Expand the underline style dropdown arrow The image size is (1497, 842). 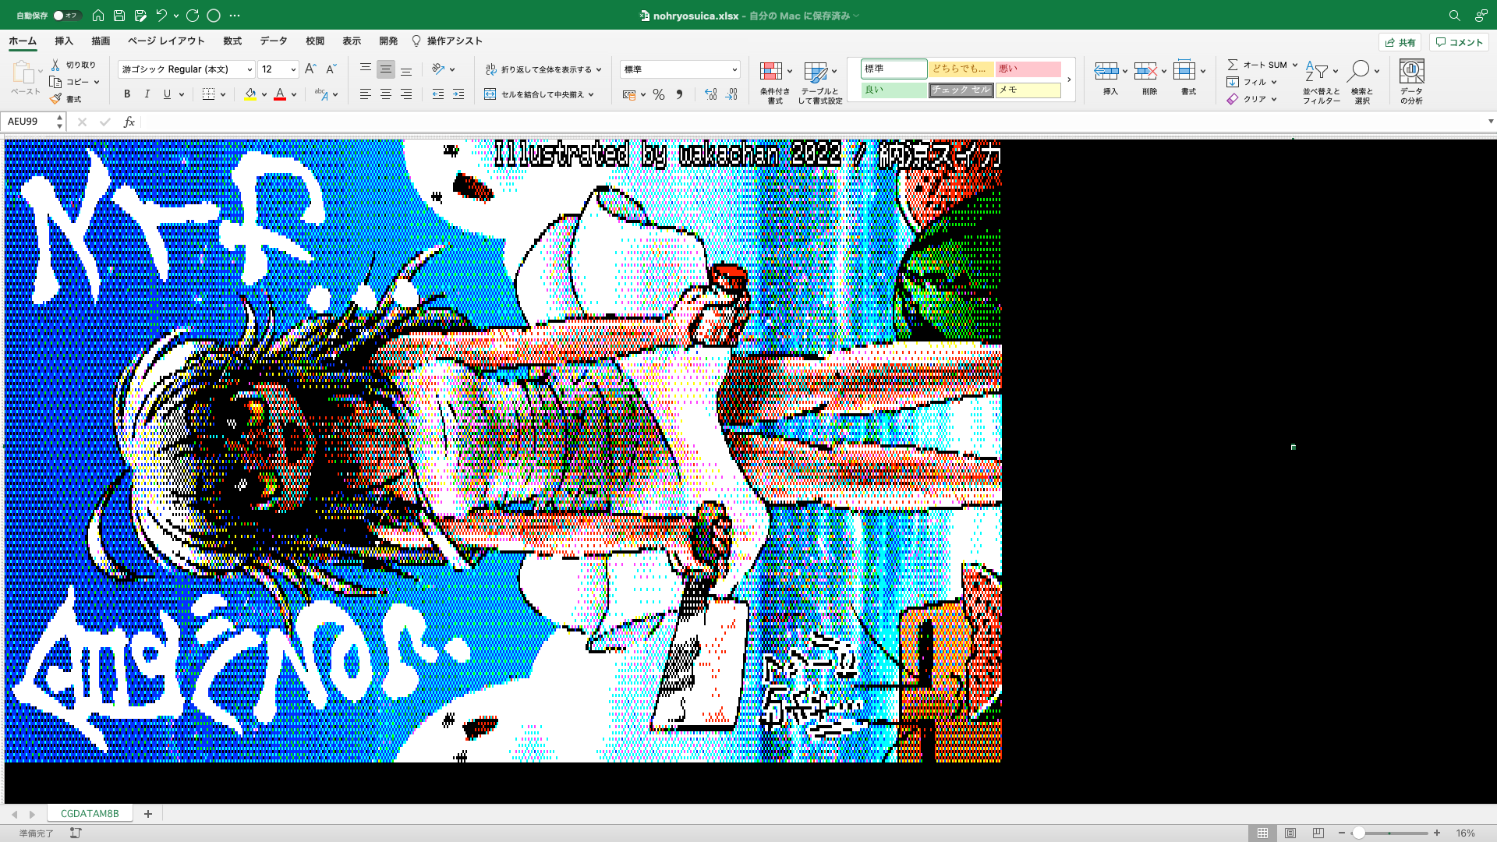[x=182, y=94]
